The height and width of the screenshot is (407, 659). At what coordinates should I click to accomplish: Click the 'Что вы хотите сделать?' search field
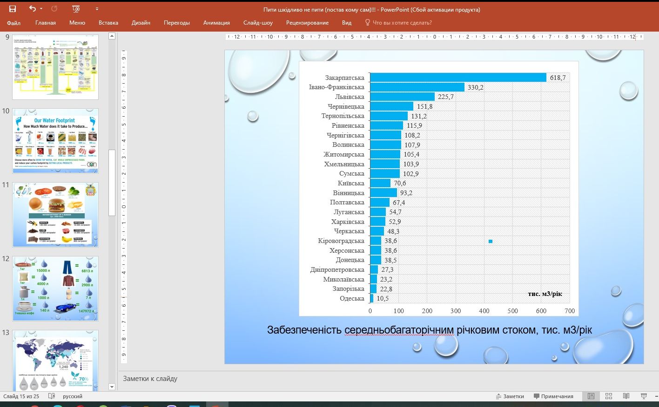(x=402, y=23)
